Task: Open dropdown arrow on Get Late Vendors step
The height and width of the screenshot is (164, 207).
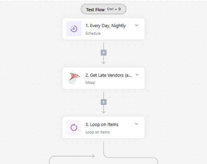Action: pos(137,75)
